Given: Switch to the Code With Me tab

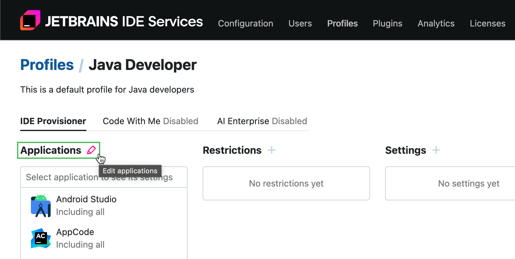Looking at the screenshot, I should point(150,121).
